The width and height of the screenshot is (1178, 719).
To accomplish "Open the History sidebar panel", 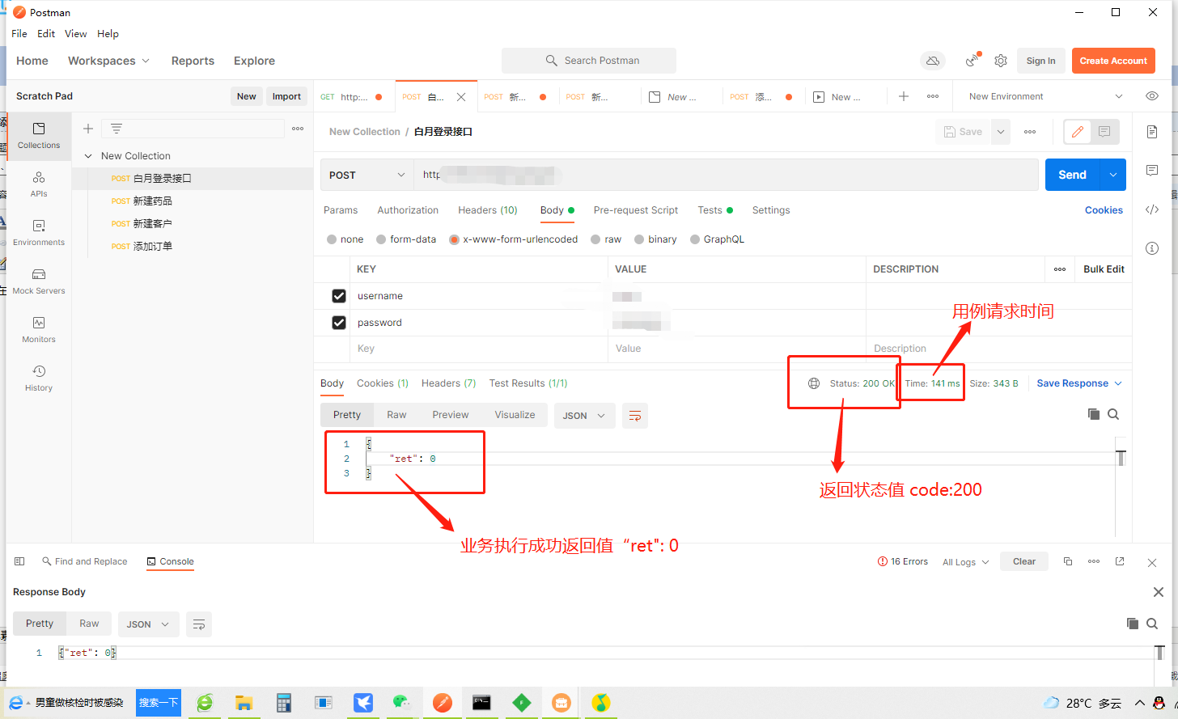I will point(39,379).
